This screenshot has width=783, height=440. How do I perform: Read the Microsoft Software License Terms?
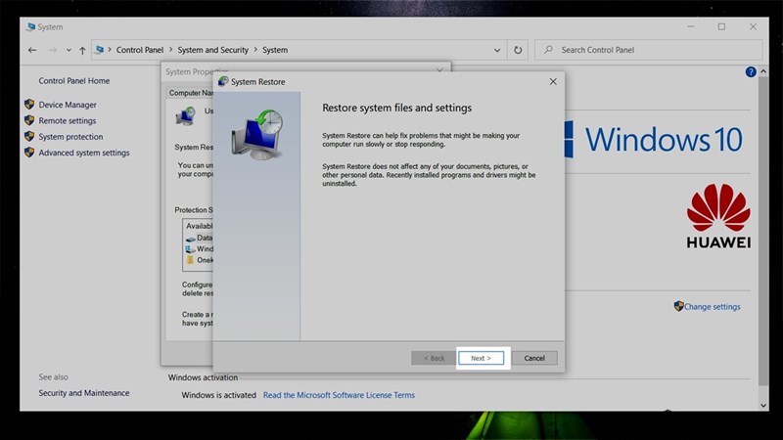click(x=339, y=395)
